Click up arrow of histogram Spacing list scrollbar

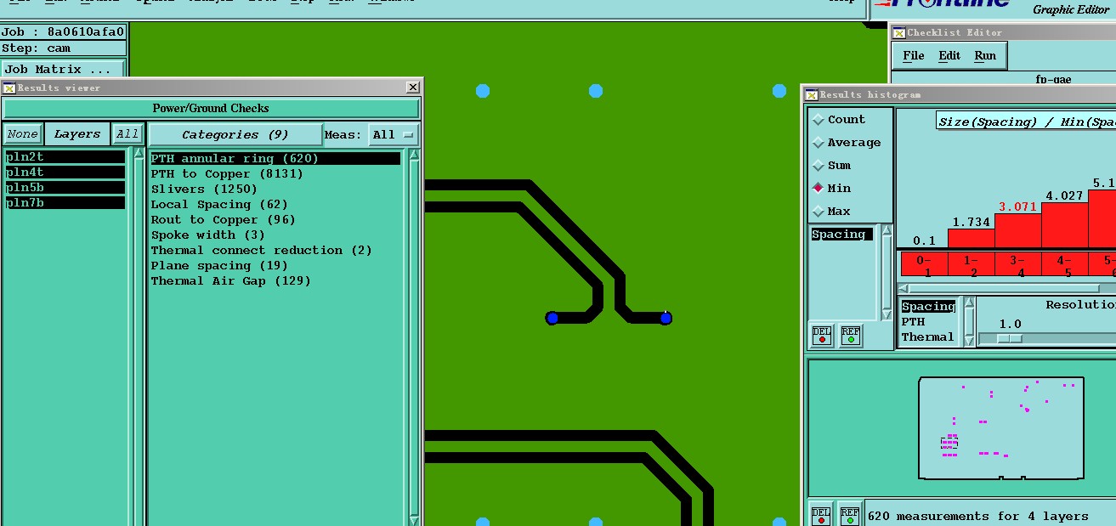887,231
